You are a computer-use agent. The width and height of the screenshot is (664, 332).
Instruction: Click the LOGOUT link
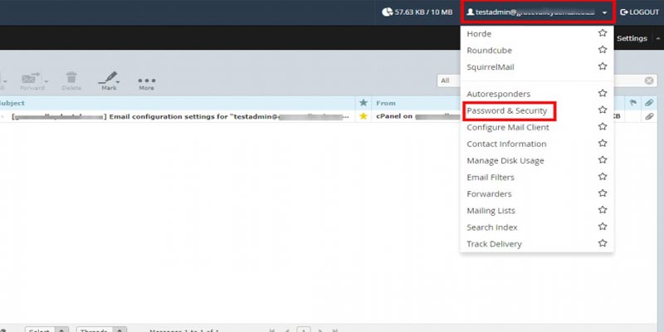[639, 12]
